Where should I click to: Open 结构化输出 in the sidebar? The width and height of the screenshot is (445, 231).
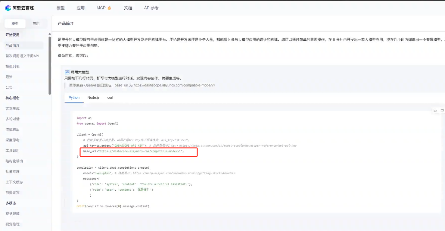pyautogui.click(x=14, y=161)
